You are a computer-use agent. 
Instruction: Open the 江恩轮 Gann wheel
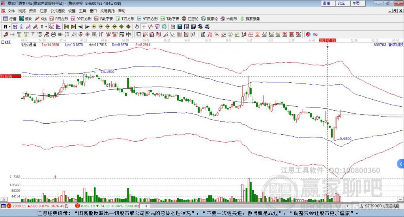click(x=190, y=19)
